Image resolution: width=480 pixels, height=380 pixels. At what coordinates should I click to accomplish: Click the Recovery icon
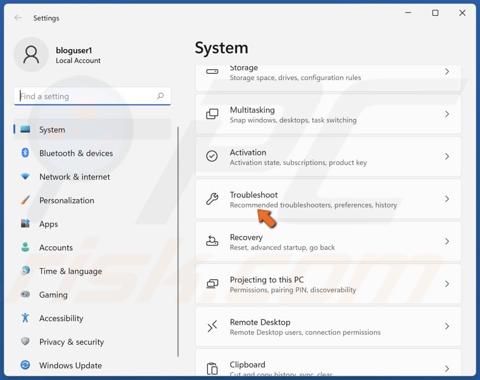[x=212, y=241]
